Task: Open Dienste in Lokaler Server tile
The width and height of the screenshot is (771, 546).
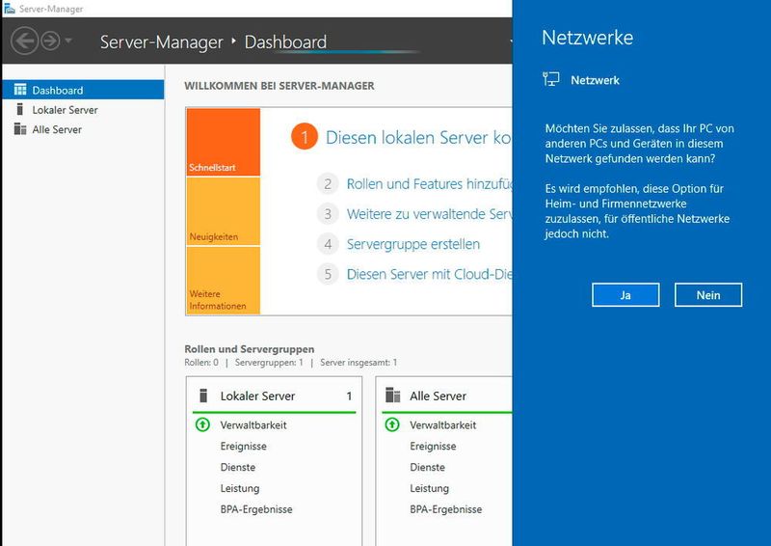Action: 237,467
